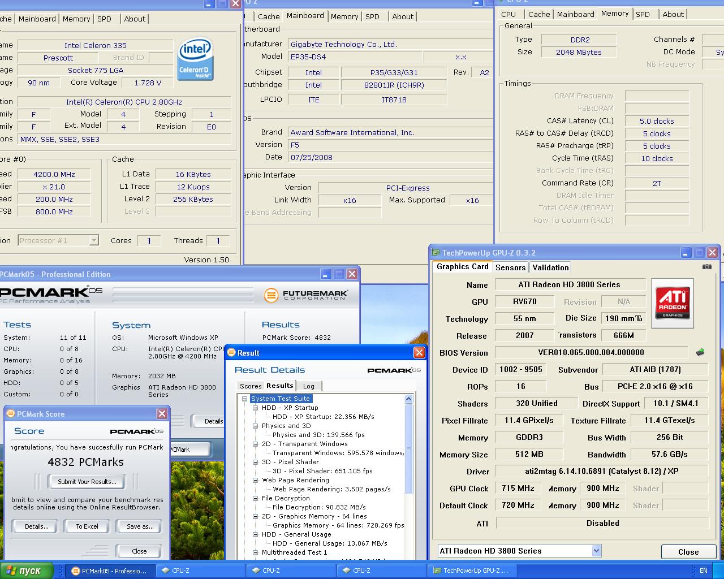Open CPU tab in CPU-Z memory timings window

click(x=508, y=14)
